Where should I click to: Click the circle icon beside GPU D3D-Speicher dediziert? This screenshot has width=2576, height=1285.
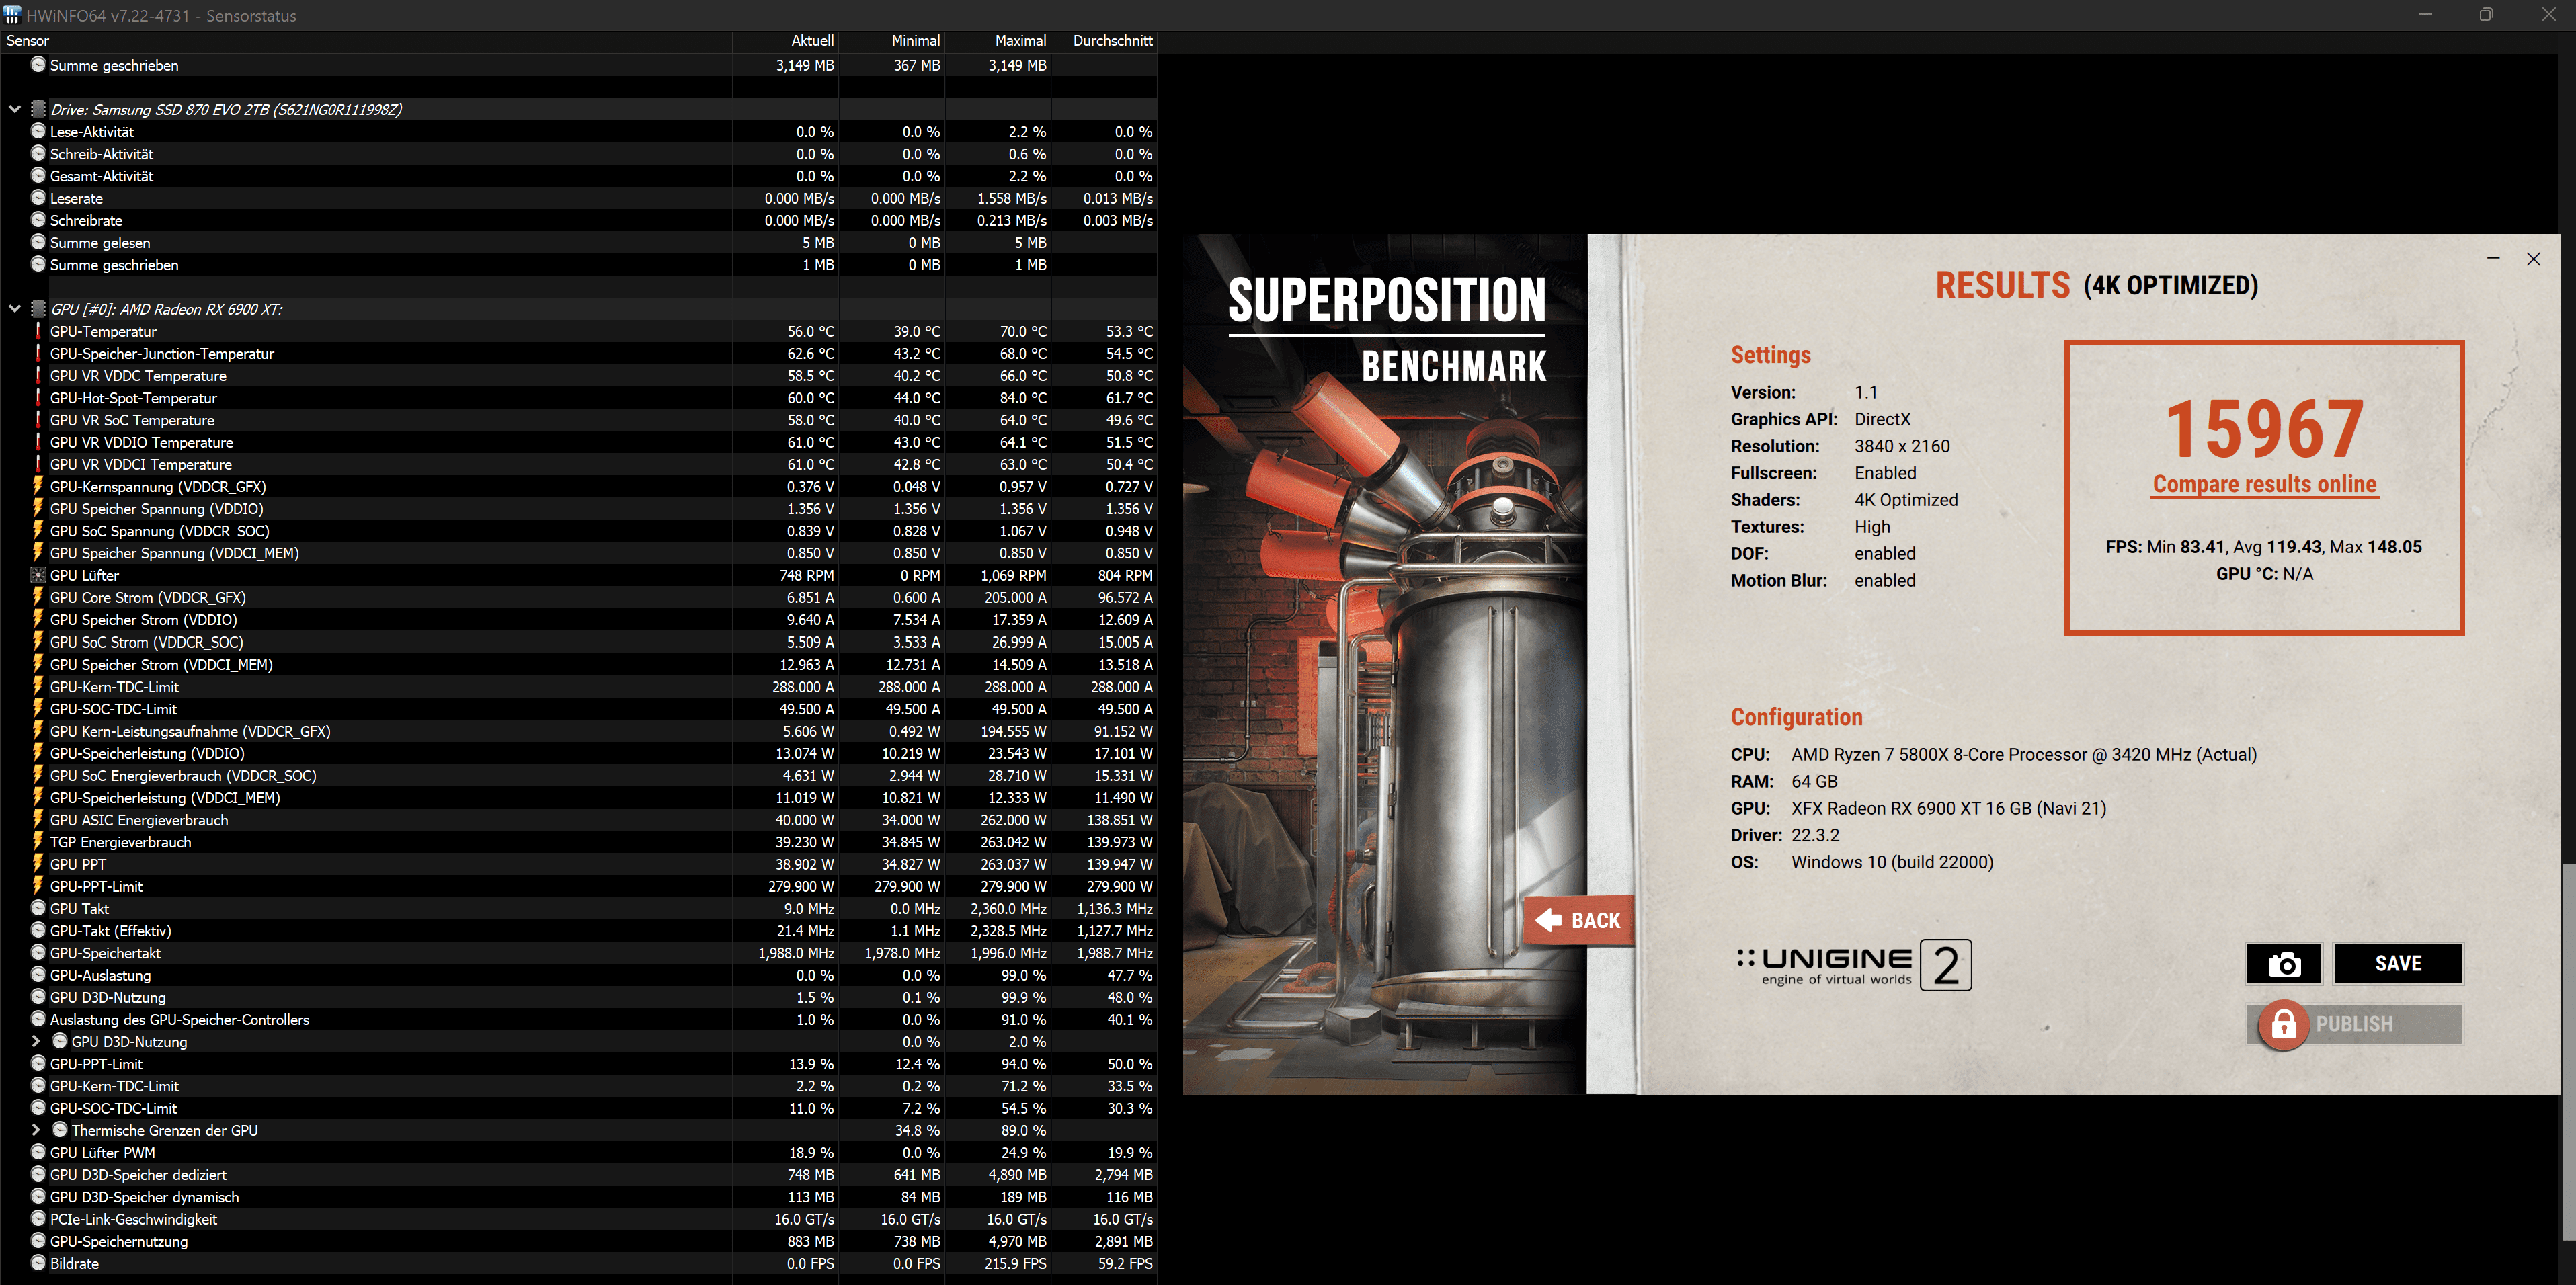(38, 1174)
